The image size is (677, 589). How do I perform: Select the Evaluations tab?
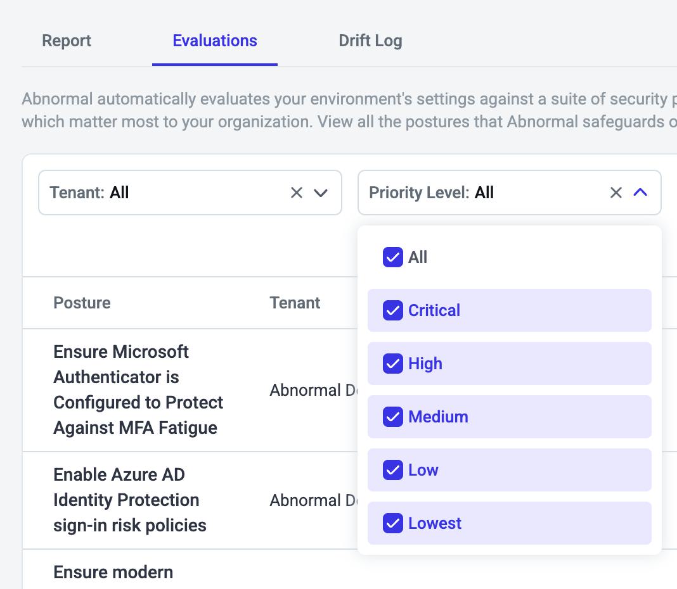click(x=215, y=41)
